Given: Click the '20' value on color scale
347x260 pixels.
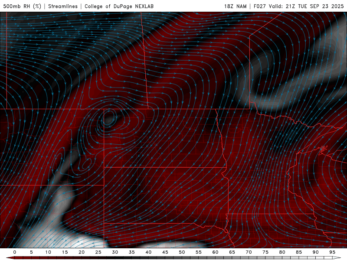Looking at the screenshot, I should tap(82, 252).
